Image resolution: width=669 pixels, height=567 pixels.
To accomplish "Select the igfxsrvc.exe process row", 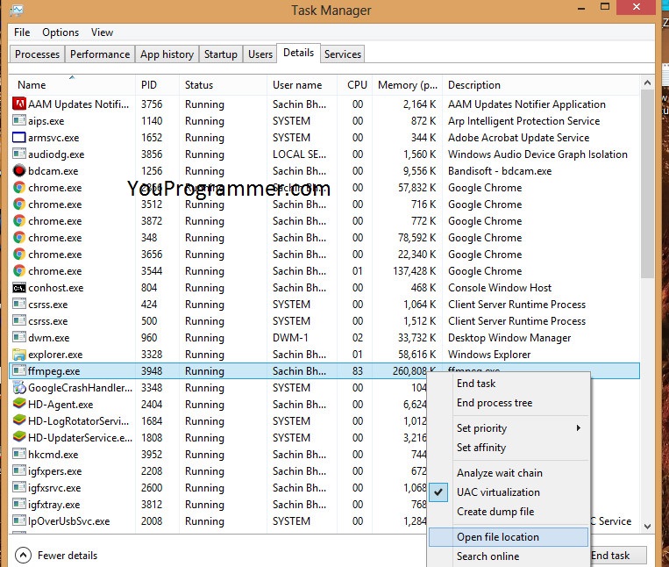I will point(324,488).
